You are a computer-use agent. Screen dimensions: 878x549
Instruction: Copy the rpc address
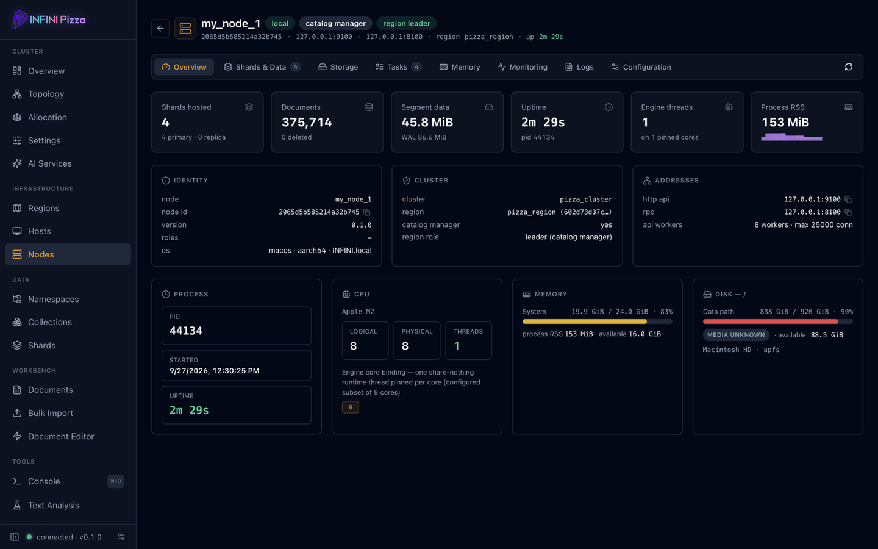click(848, 212)
